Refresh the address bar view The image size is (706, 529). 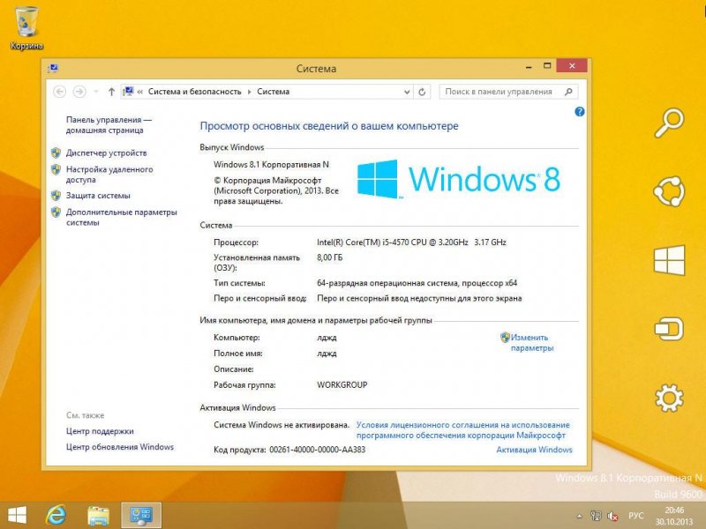click(422, 92)
